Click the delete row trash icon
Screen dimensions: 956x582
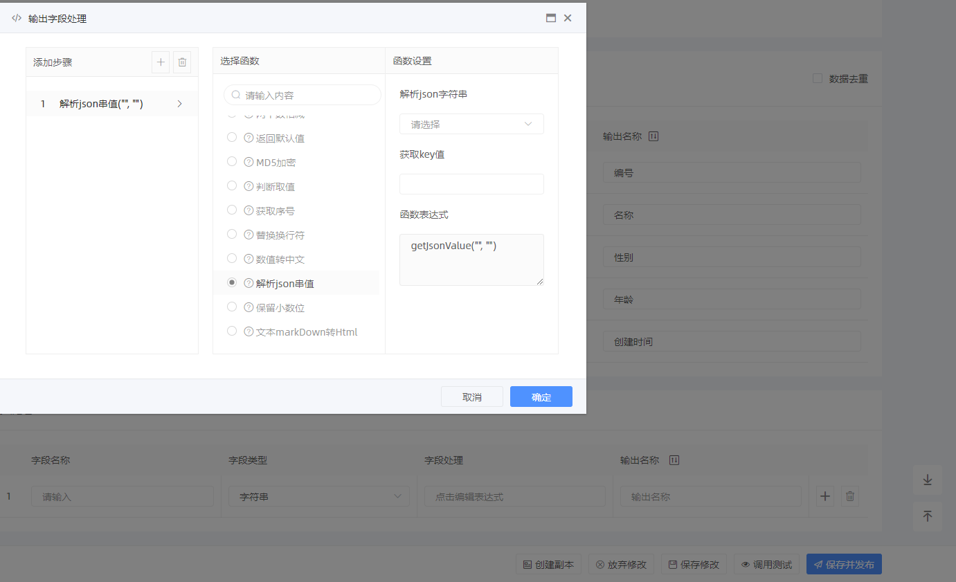pyautogui.click(x=850, y=496)
